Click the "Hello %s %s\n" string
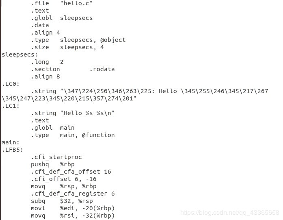The width and height of the screenshot is (283, 220). coord(87,113)
